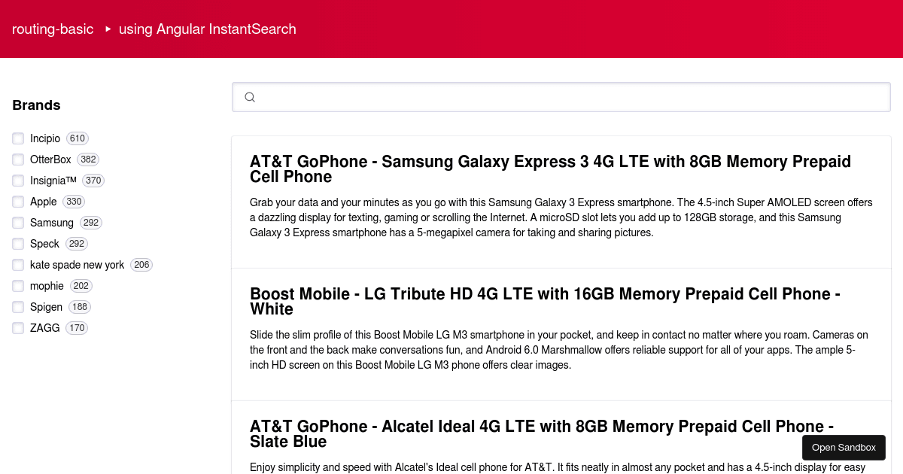Image resolution: width=903 pixels, height=474 pixels.
Task: Enable the Apple brand checkbox
Action: (x=18, y=202)
